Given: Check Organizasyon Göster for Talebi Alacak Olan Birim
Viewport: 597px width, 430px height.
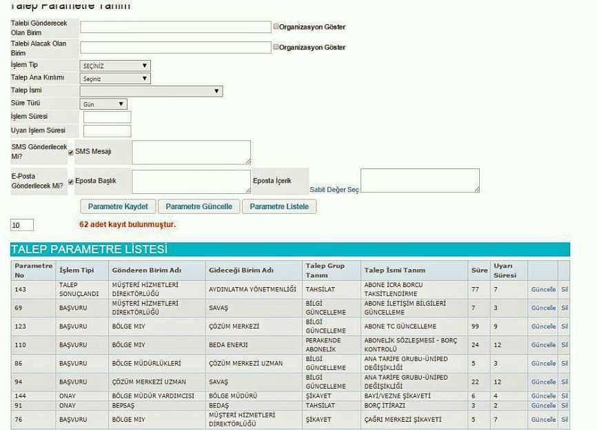Looking at the screenshot, I should 276,47.
